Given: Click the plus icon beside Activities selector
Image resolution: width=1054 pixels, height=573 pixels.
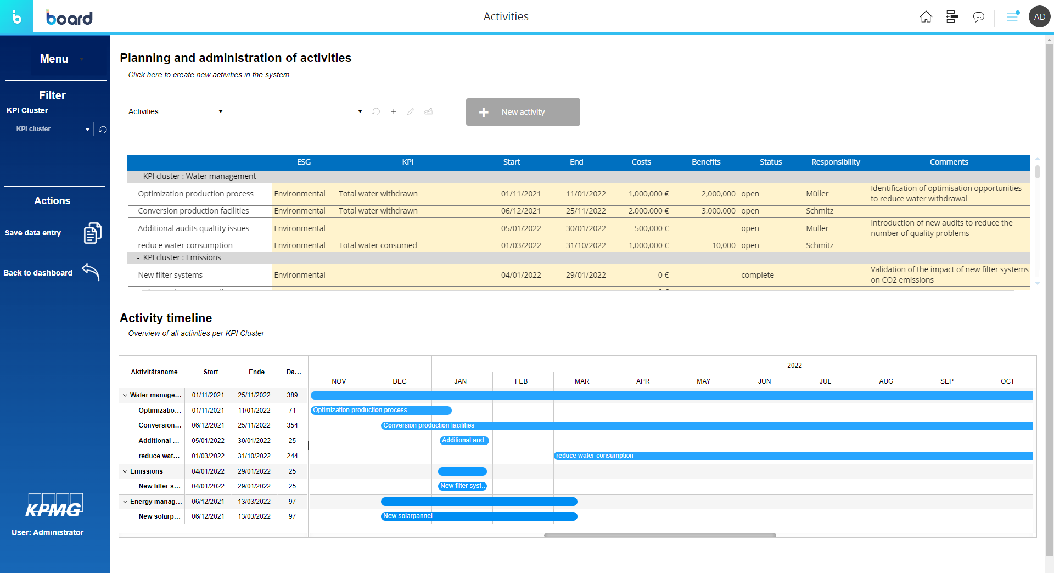Looking at the screenshot, I should click(394, 111).
